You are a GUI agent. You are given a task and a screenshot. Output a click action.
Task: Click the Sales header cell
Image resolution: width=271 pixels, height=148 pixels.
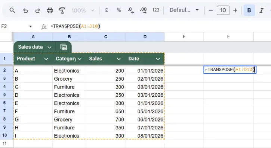click(106, 59)
